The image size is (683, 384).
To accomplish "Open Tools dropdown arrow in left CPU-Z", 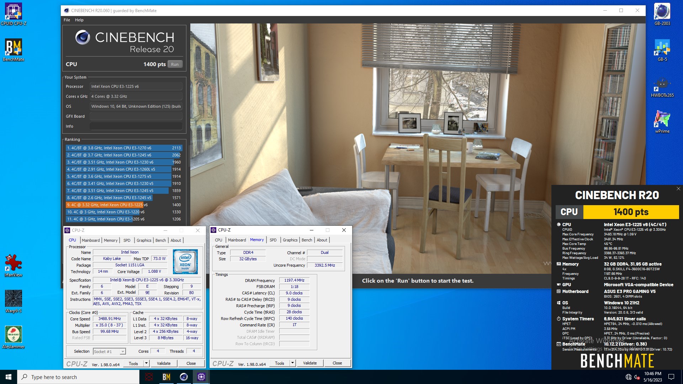I will tap(146, 363).
